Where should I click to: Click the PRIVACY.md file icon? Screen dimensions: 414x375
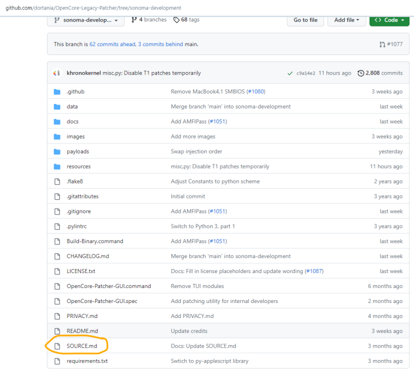click(x=57, y=316)
